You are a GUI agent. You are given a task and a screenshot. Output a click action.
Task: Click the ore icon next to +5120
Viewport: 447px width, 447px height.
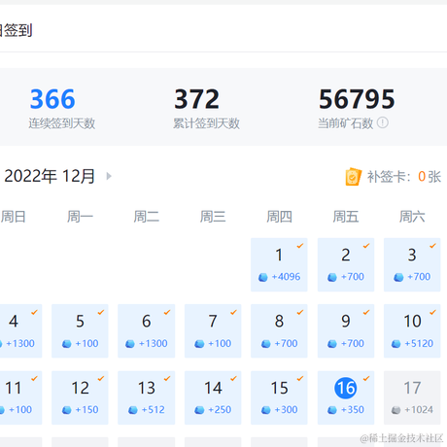coord(395,344)
